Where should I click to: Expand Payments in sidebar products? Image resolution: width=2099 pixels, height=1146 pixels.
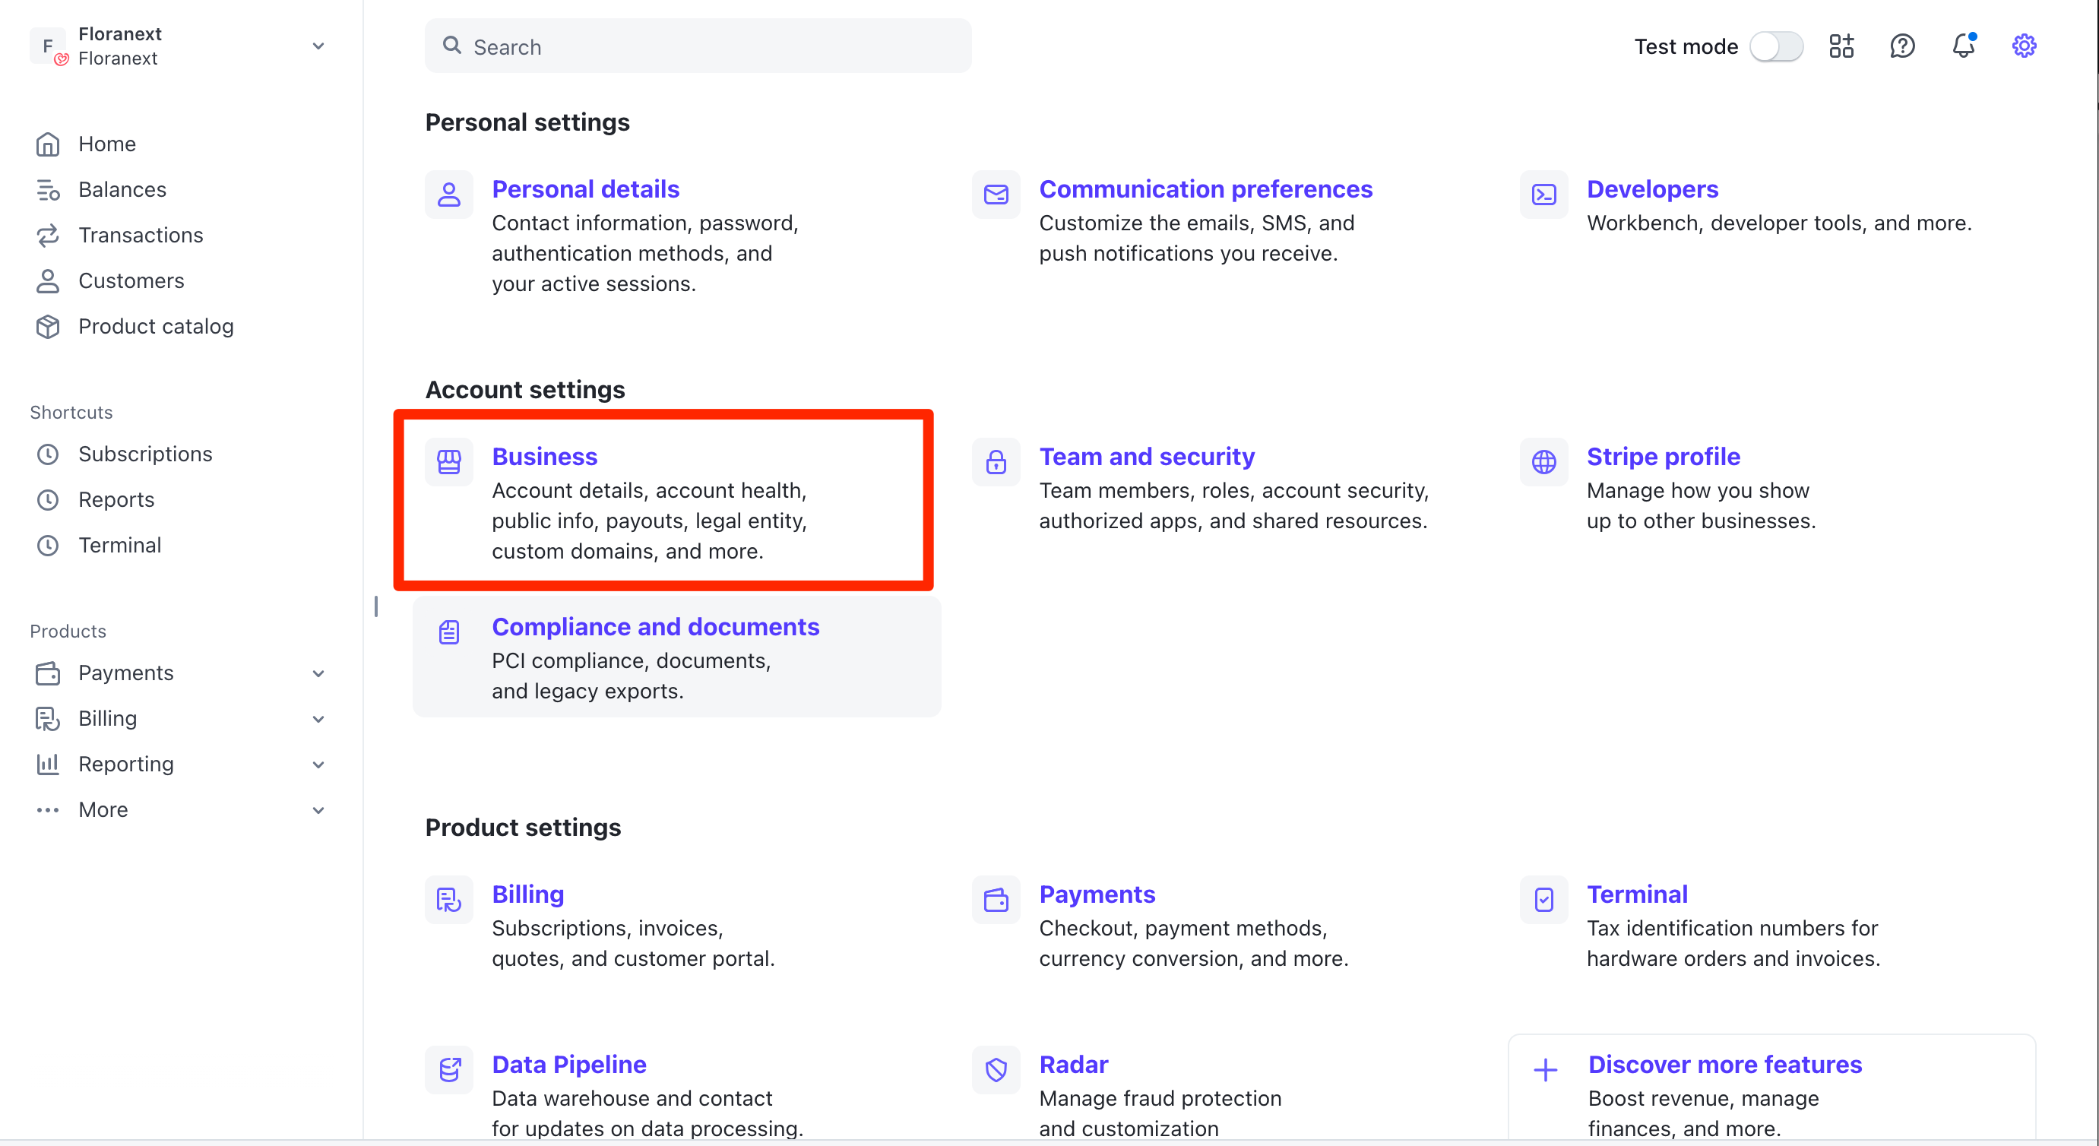coord(318,673)
